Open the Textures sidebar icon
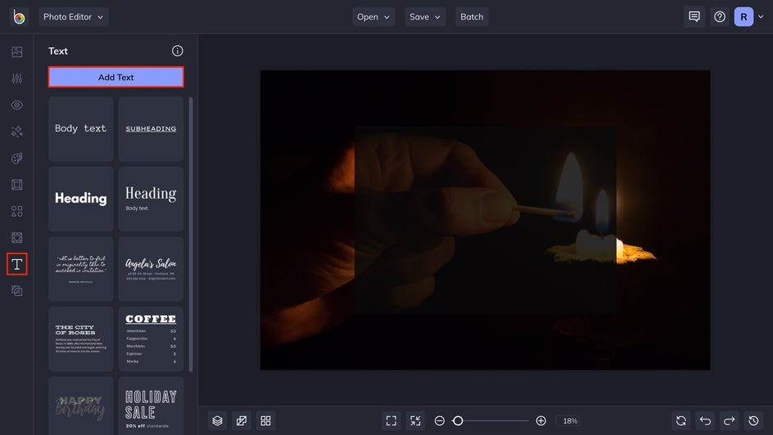The height and width of the screenshot is (435, 773). (x=16, y=291)
